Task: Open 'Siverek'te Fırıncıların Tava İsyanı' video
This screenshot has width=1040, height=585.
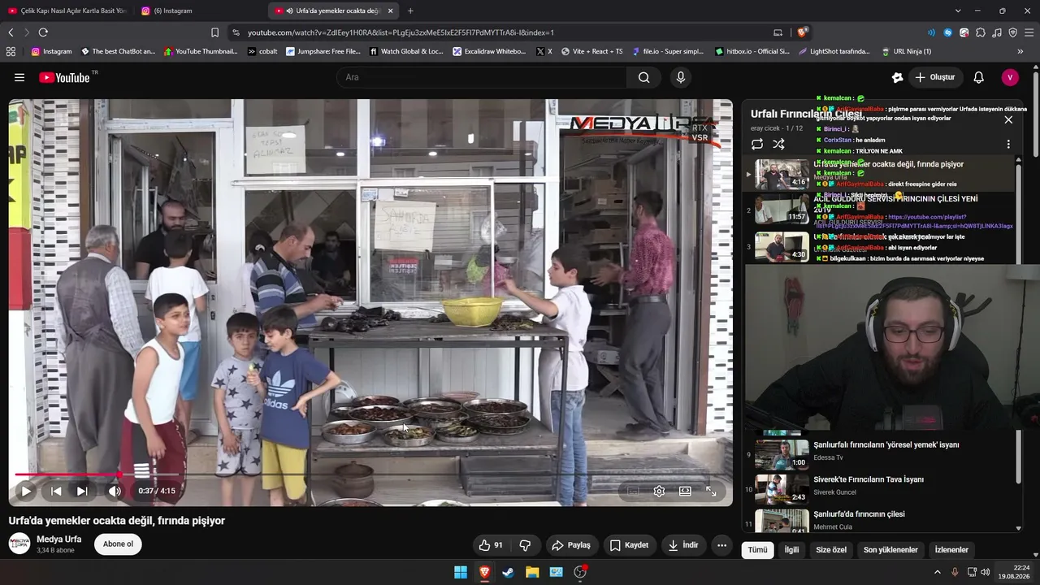Action: tap(869, 479)
